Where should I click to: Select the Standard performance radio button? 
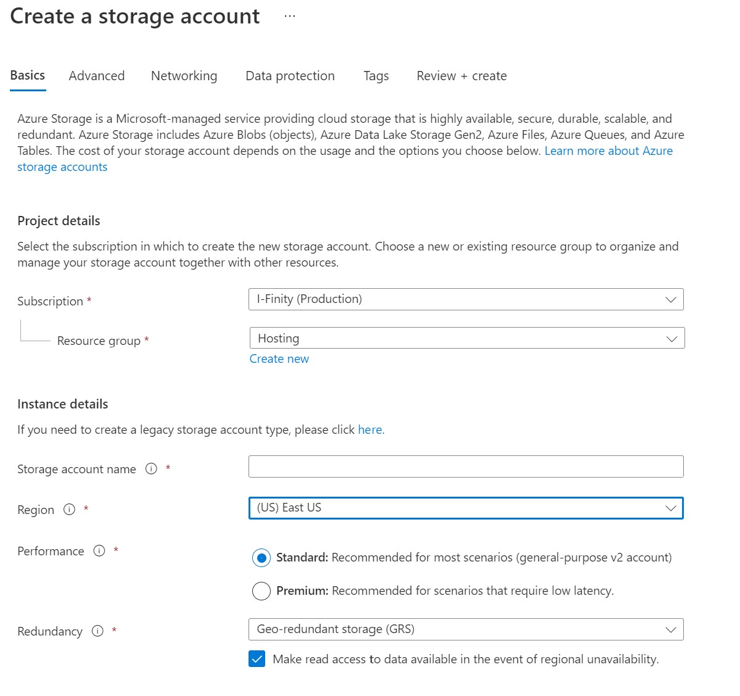[261, 557]
